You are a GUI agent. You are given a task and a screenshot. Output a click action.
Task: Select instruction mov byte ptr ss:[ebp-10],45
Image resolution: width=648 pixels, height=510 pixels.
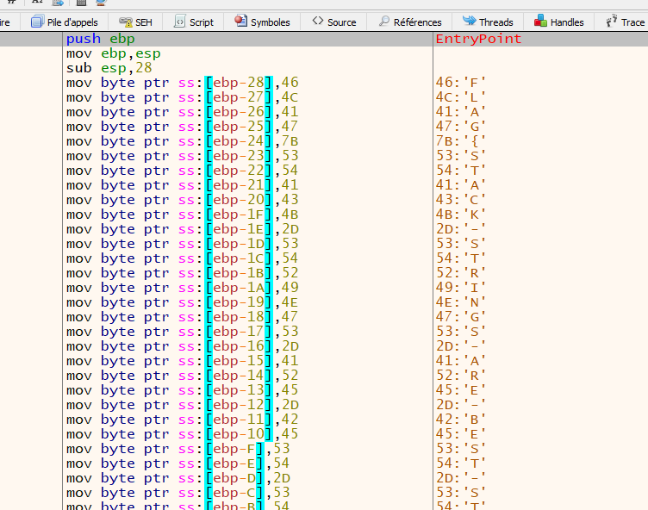tap(183, 434)
